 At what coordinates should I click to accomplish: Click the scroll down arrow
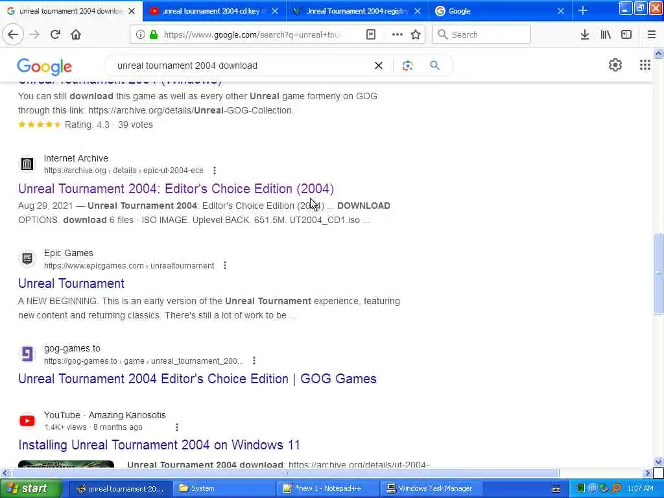[x=659, y=462]
